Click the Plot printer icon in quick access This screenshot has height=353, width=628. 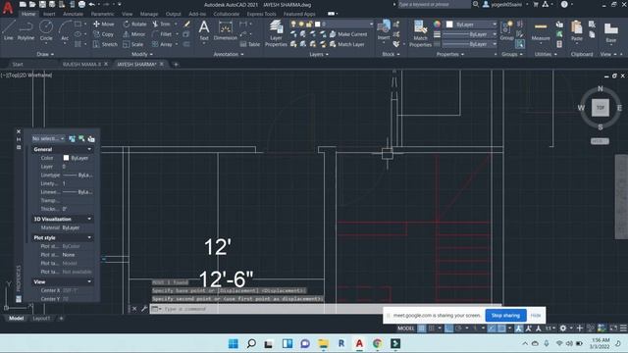[x=81, y=4]
